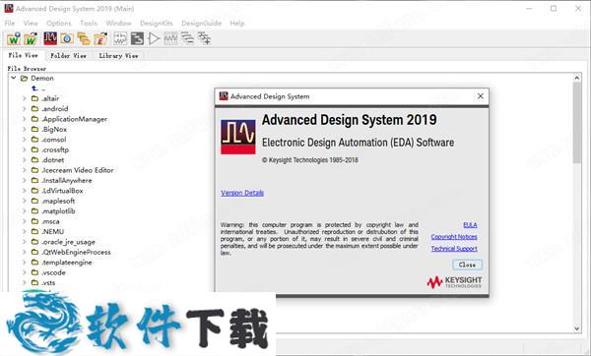Image resolution: width=591 pixels, height=356 pixels.
Task: Open the DesignGuide menu
Action: 201,23
